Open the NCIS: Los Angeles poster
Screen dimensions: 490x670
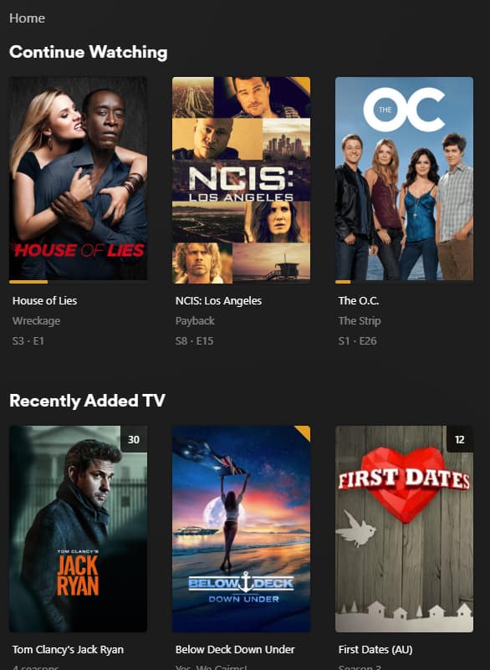(242, 180)
